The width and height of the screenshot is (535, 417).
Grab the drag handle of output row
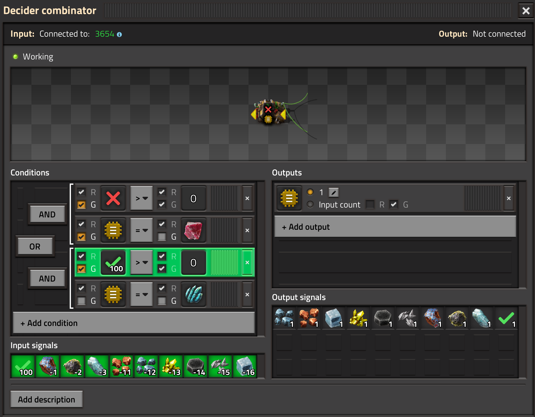[x=483, y=198]
